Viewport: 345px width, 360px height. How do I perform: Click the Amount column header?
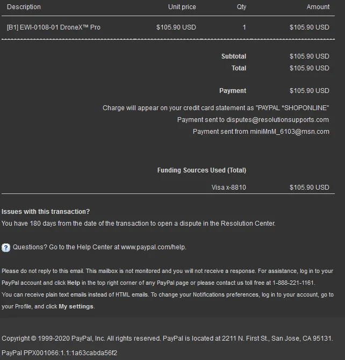(x=318, y=7)
